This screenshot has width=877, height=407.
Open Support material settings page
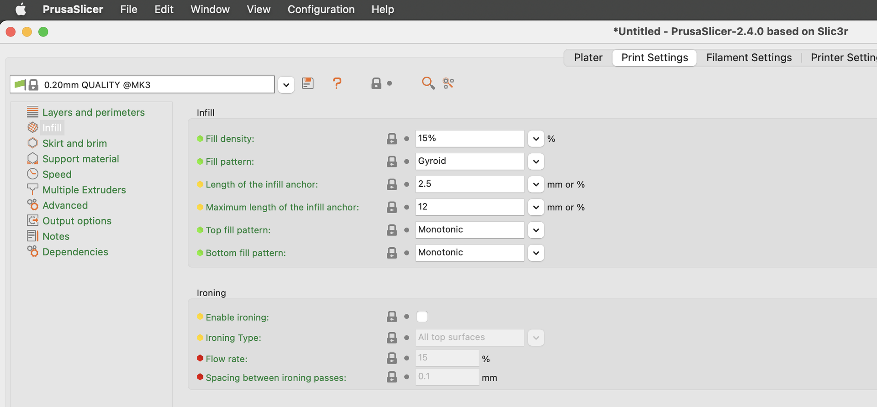pyautogui.click(x=80, y=159)
